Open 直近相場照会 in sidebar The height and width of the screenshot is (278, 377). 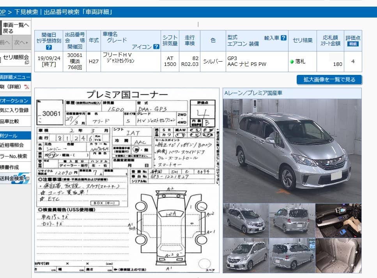click(15, 145)
